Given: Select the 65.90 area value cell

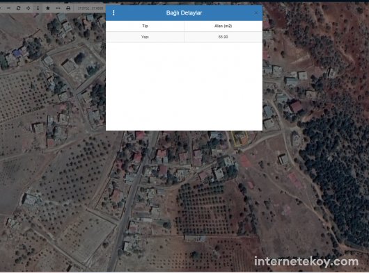Looking at the screenshot, I should 223,37.
